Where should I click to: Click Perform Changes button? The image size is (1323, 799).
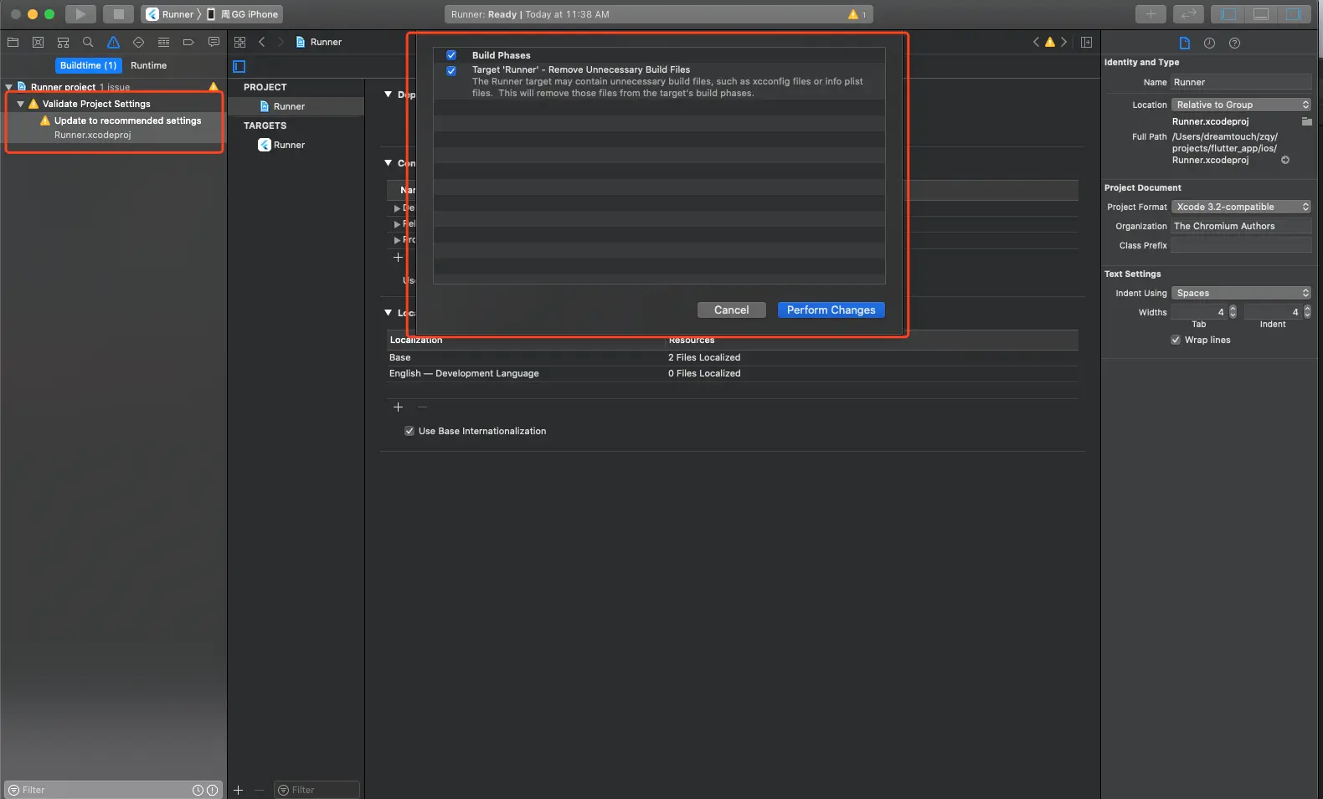coord(831,310)
